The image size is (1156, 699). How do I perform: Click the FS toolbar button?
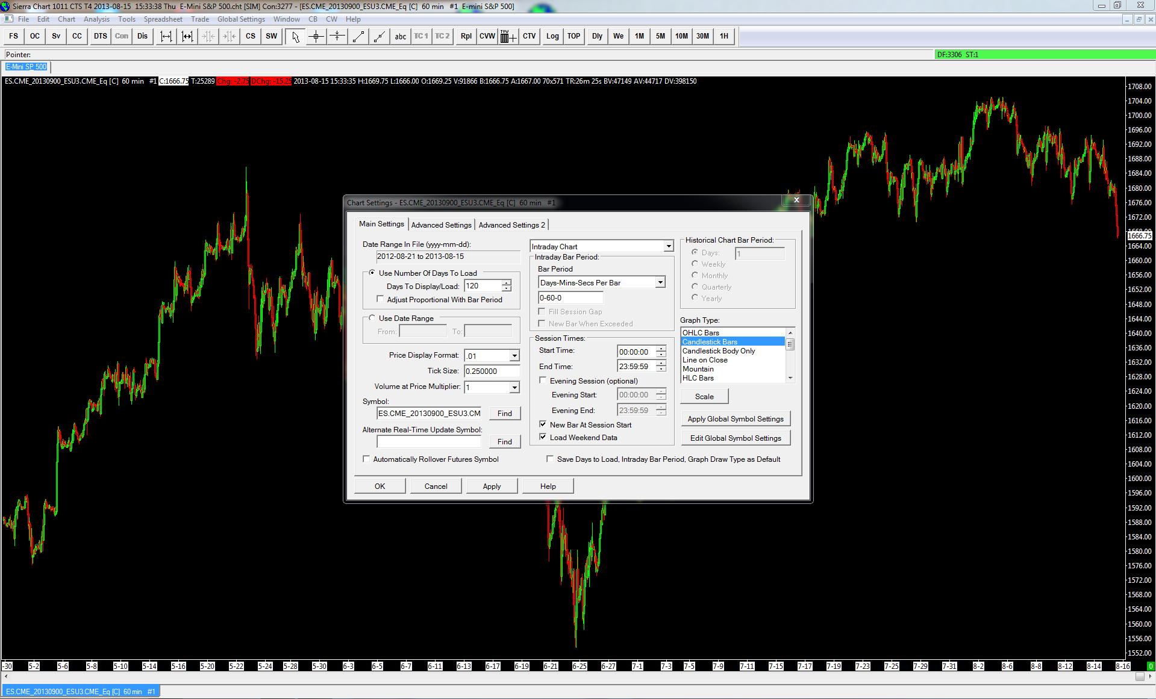tap(14, 36)
